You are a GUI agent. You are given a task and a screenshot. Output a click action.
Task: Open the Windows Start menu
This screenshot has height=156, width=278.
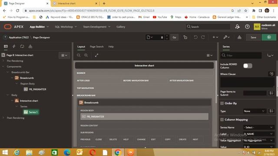point(5,152)
